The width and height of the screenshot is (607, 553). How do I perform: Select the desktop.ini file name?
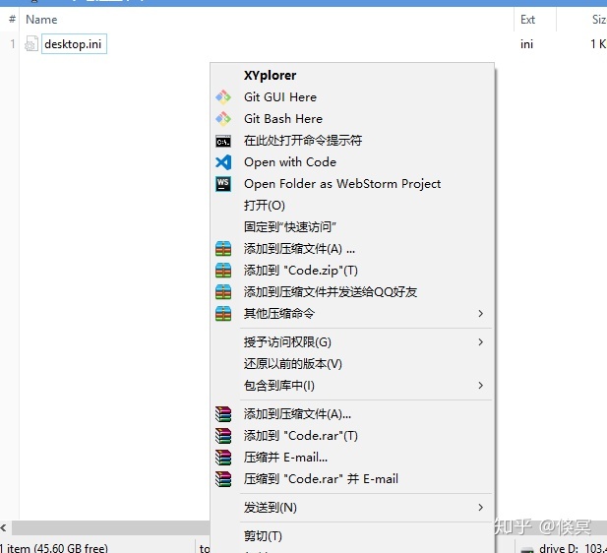tap(73, 44)
